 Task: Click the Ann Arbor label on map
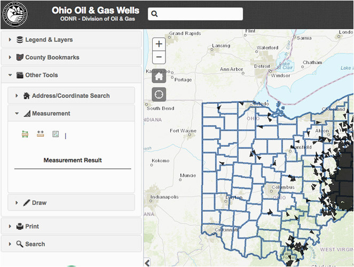231,69
